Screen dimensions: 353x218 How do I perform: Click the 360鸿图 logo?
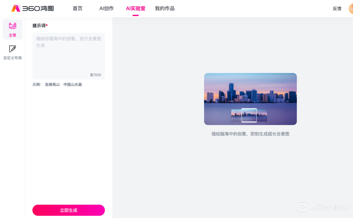click(x=33, y=8)
